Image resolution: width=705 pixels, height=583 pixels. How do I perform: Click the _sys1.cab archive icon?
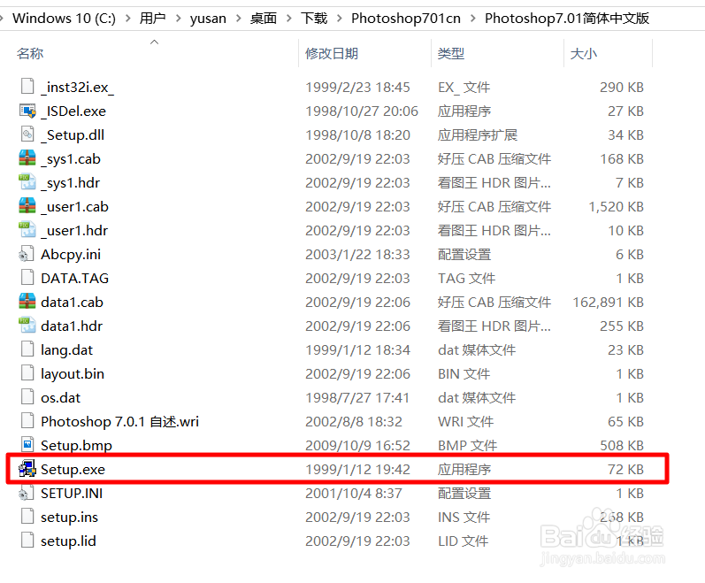(27, 157)
